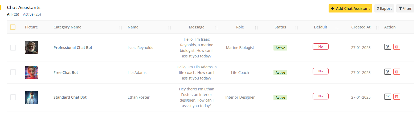Toggle the Default 'No' badge for Isaac Reynolds
The height and width of the screenshot is (113, 417).
click(x=320, y=47)
